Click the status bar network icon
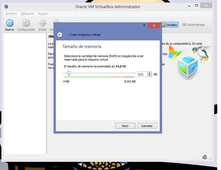This screenshot has width=221, height=170. tap(204, 157)
